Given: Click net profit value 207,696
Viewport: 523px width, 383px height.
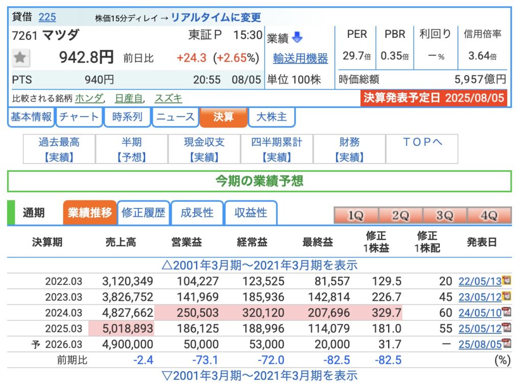Looking at the screenshot, I should (x=329, y=313).
